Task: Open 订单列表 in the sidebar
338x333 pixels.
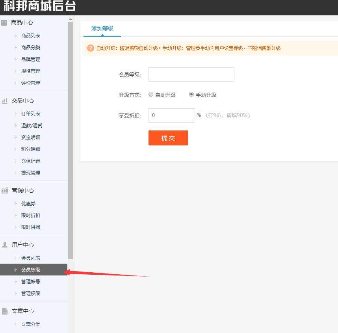Action: pos(31,113)
